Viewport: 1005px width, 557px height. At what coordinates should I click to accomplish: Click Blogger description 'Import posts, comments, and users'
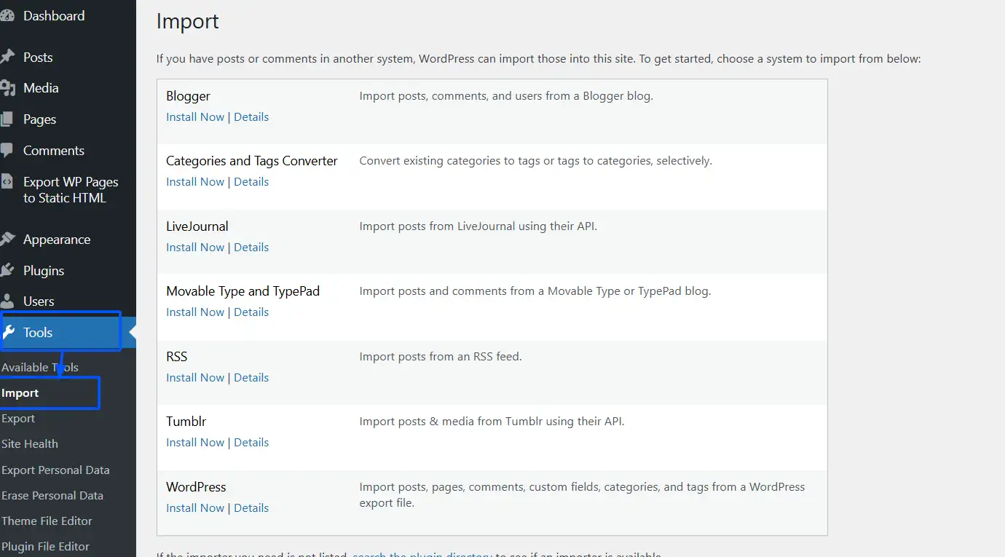506,96
